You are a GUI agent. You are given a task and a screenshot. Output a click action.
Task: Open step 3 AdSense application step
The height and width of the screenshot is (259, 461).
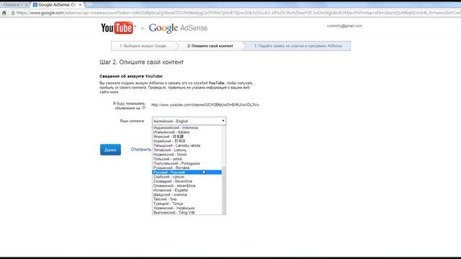[x=297, y=46]
